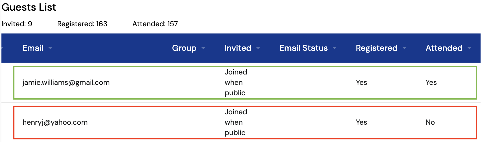Click the sort arrow beside Group header
Image resolution: width=482 pixels, height=142 pixels.
point(203,48)
